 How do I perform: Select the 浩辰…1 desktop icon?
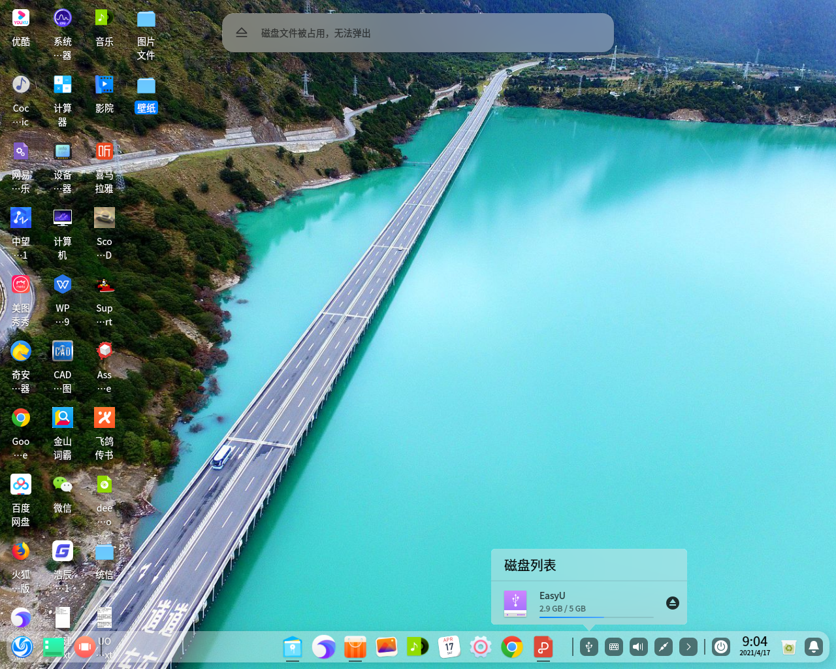[x=63, y=551]
